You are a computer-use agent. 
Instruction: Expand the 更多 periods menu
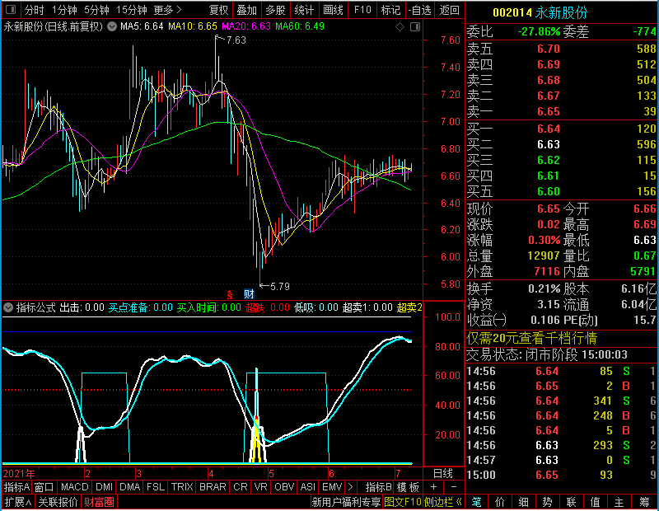(x=167, y=10)
